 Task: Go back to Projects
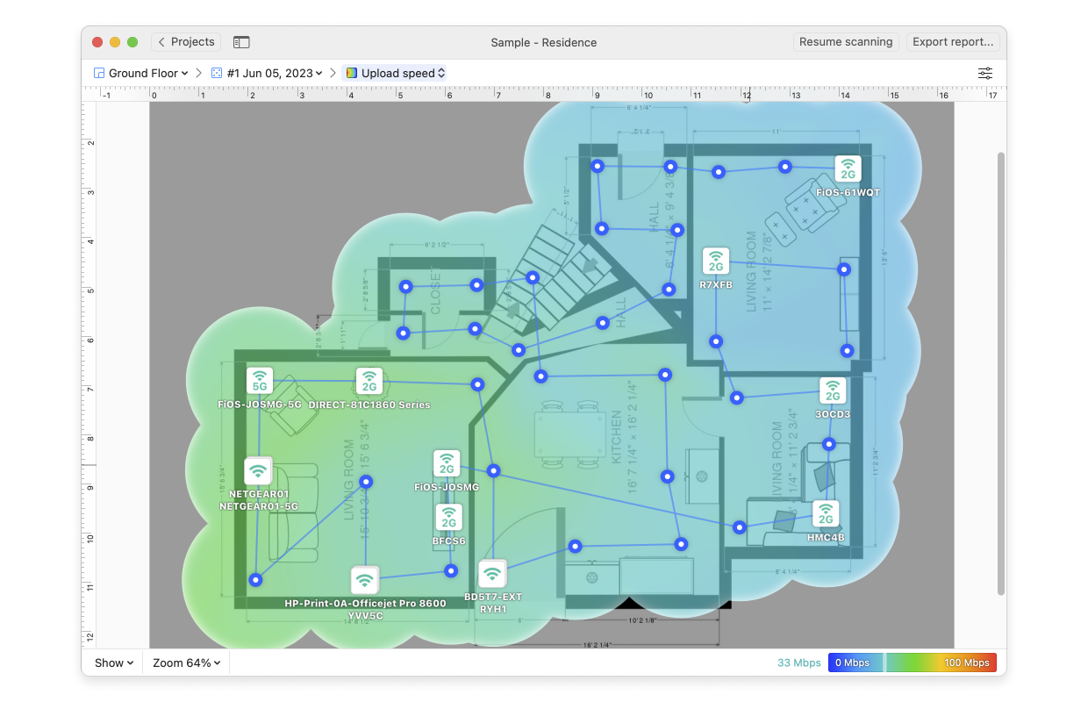tap(186, 42)
